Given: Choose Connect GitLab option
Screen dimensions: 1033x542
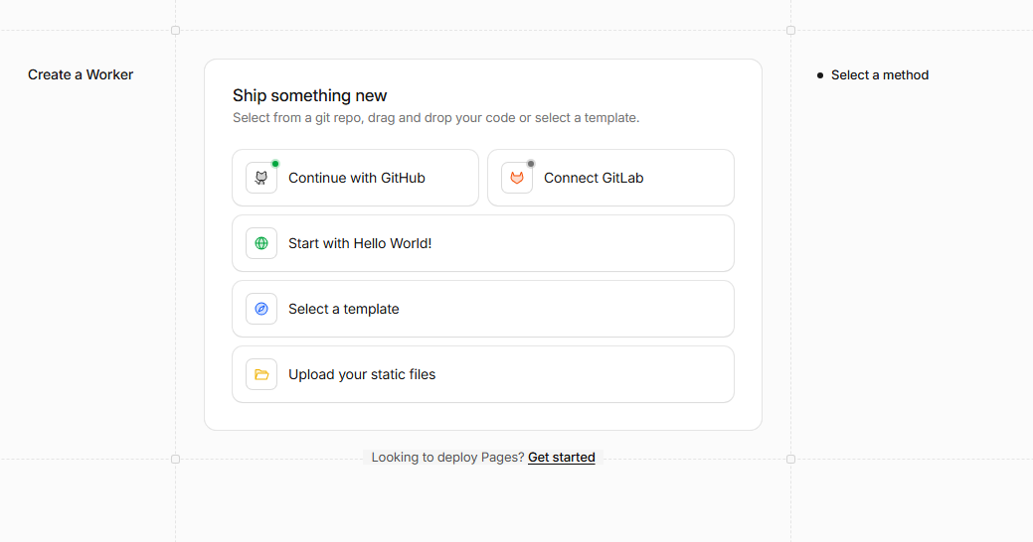Looking at the screenshot, I should (x=610, y=178).
